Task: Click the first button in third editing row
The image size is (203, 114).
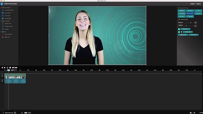Action: tap(182, 16)
